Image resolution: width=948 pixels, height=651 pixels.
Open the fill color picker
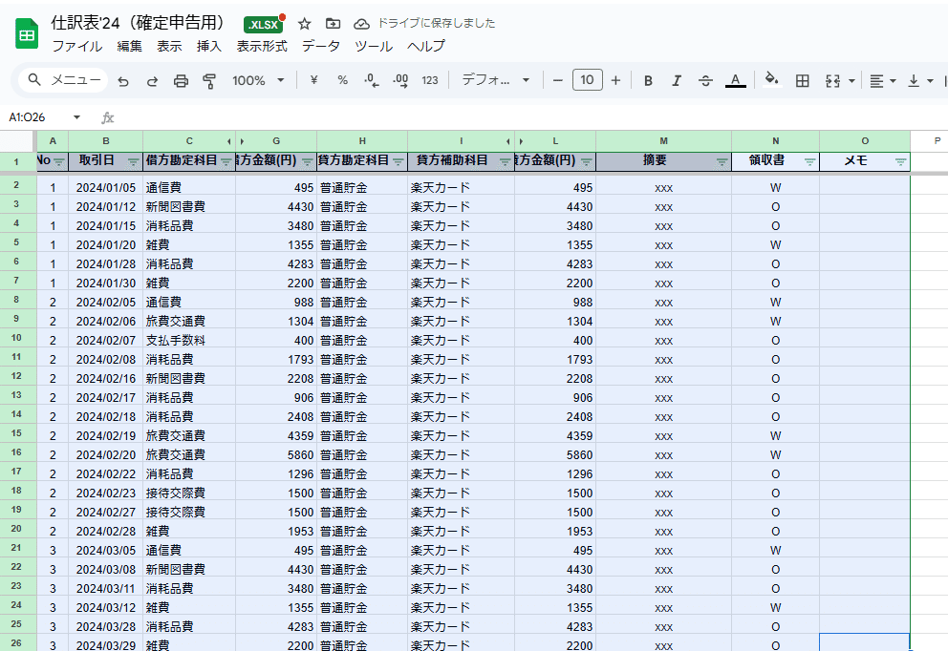coord(771,80)
